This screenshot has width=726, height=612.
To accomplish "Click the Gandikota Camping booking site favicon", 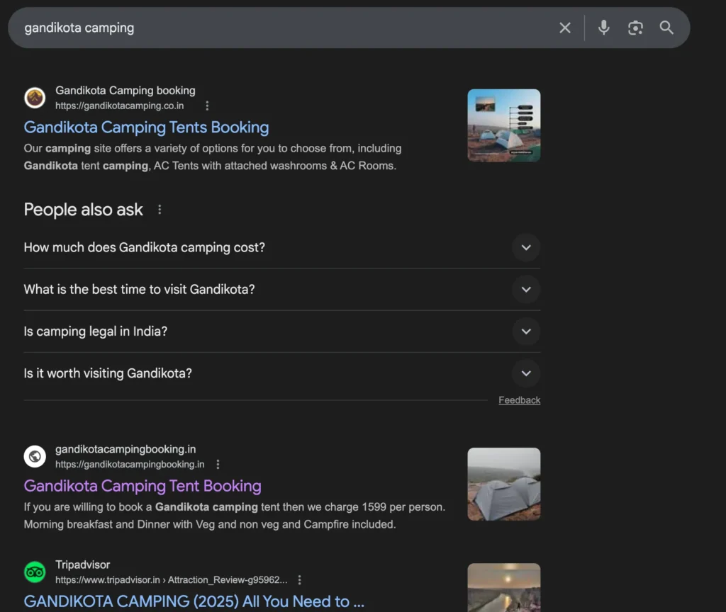I will pos(35,98).
